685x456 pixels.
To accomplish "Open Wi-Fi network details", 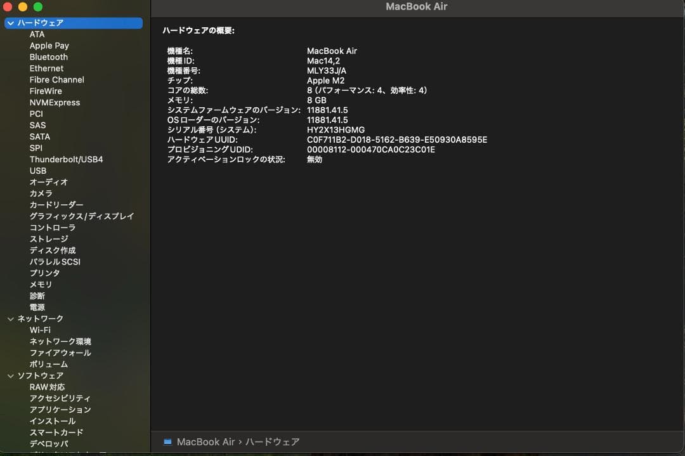I will click(x=41, y=330).
